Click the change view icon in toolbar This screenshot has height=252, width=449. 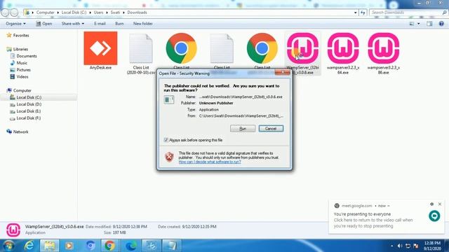click(412, 24)
